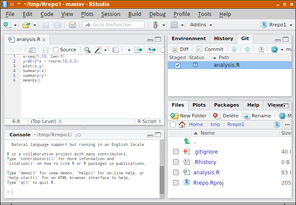Screen dimensions: 296x205
Task: Switch to the Environment tab
Action: point(189,39)
